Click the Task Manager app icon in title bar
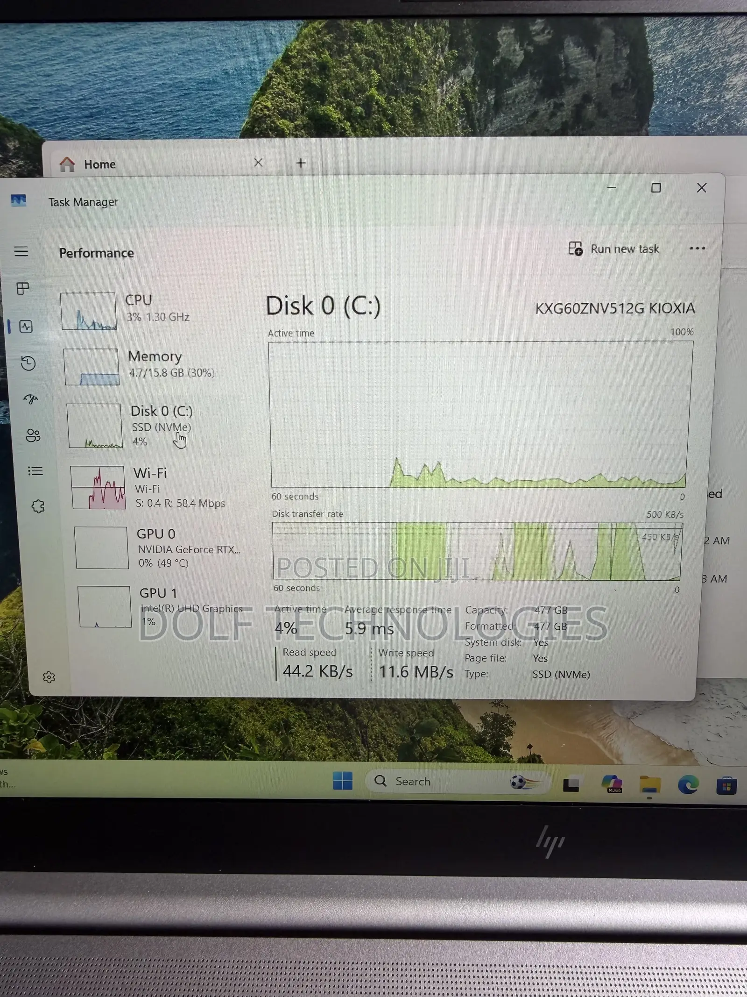 pyautogui.click(x=18, y=201)
